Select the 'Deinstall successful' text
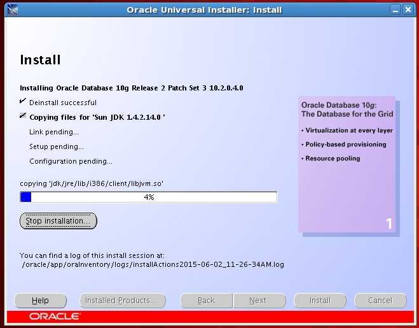This screenshot has width=419, height=328. click(63, 103)
